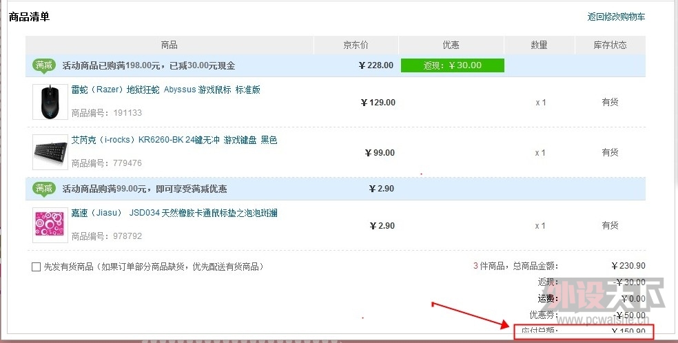Image resolution: width=678 pixels, height=343 pixels.
Task: Click the i-rocks keyboard product thumbnail
Action: tap(50, 152)
